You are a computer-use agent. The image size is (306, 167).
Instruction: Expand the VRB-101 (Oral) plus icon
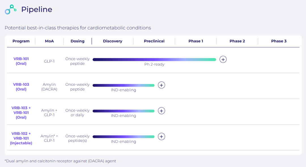pos(223,60)
